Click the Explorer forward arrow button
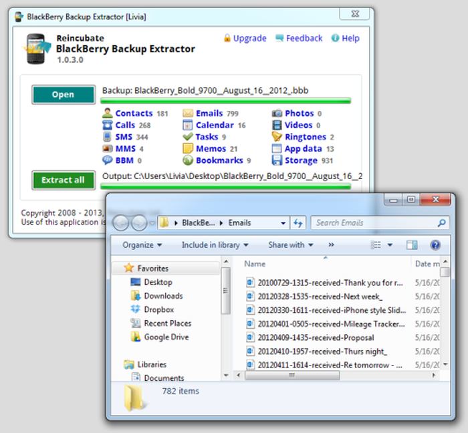468x433 pixels. tap(139, 223)
